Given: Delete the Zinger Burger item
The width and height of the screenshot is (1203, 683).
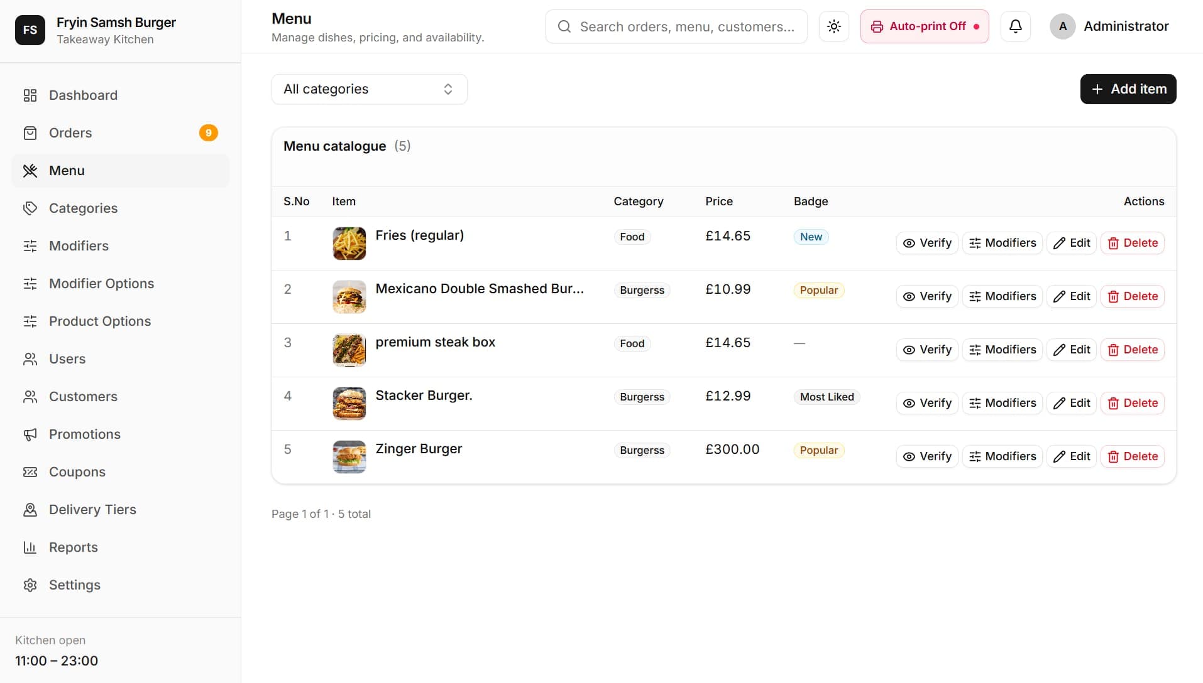Looking at the screenshot, I should 1133,456.
